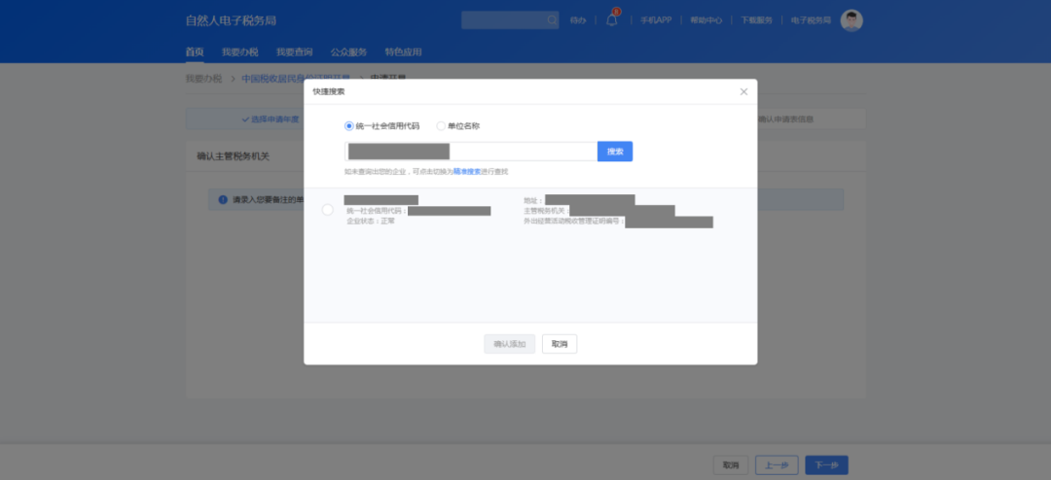Close the 快捷搜索 dialog with X
The height and width of the screenshot is (480, 1051).
[743, 91]
